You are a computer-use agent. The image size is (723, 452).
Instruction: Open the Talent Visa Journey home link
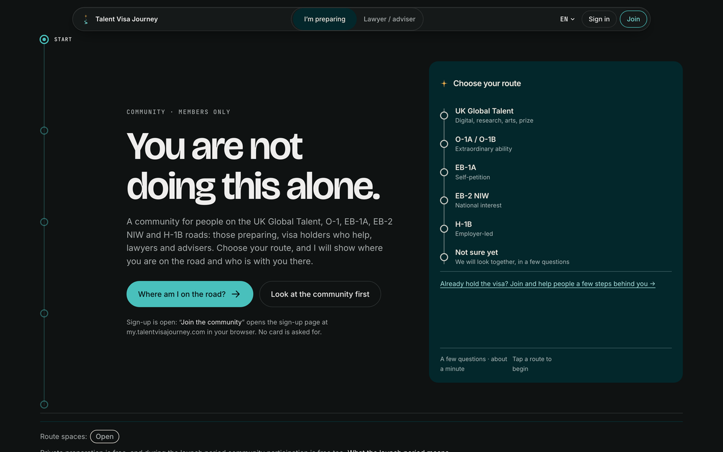click(120, 19)
